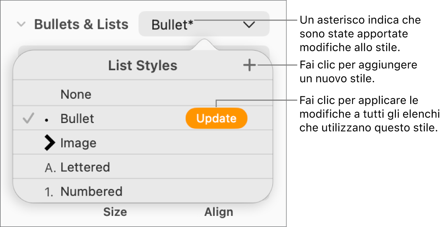Click the Bullets & Lists heading text
The image size is (444, 227).
coord(81,25)
